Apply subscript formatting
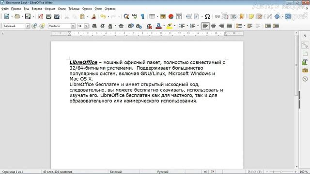This screenshot has height=174, width=310. click(x=139, y=26)
